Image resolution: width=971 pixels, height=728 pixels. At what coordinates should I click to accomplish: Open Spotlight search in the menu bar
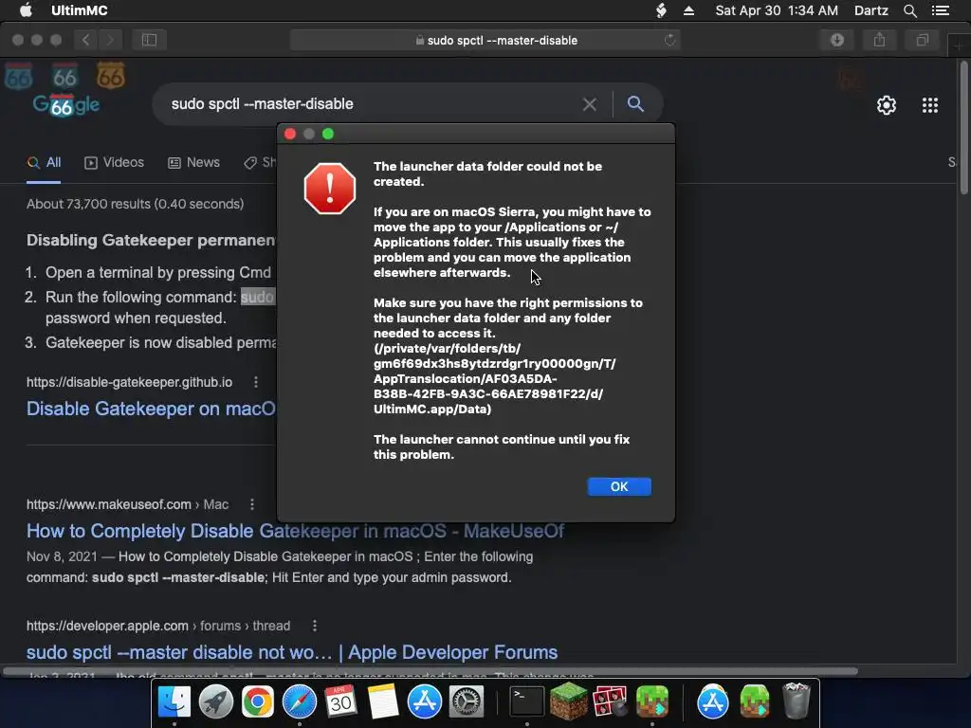(909, 10)
